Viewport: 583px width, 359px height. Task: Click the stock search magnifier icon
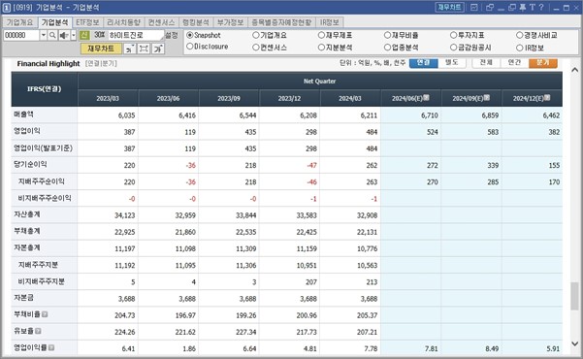pyautogui.click(x=52, y=35)
